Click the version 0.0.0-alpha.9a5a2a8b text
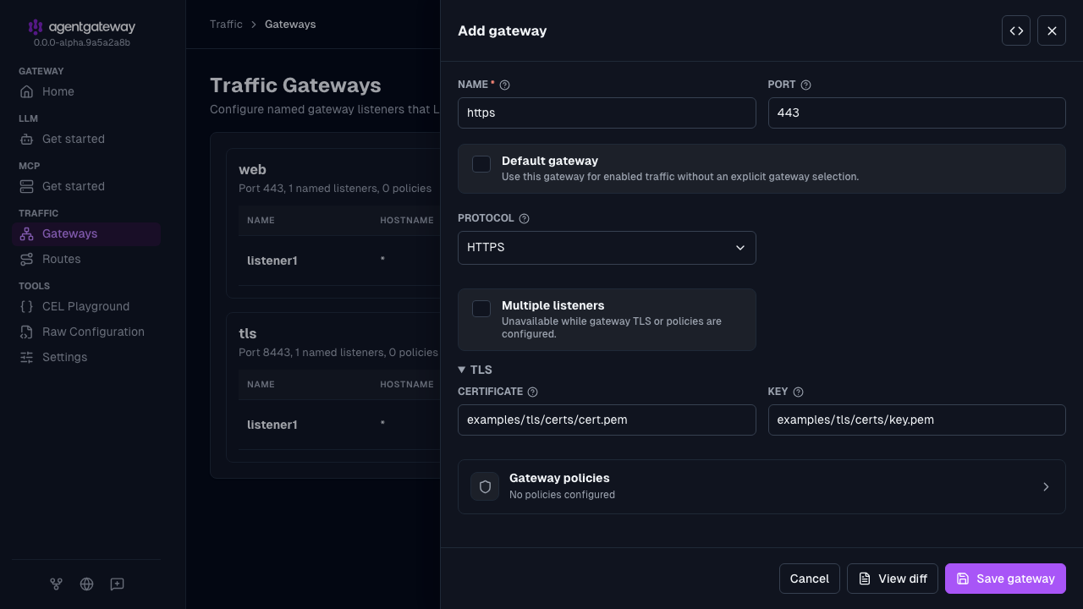Viewport: 1083px width, 609px height. tap(82, 42)
